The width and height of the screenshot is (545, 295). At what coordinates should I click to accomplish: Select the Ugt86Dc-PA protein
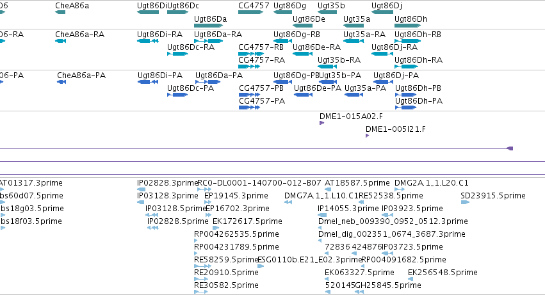[177, 95]
